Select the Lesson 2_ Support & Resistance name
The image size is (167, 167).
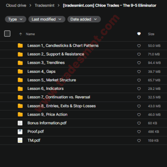click(x=56, y=54)
